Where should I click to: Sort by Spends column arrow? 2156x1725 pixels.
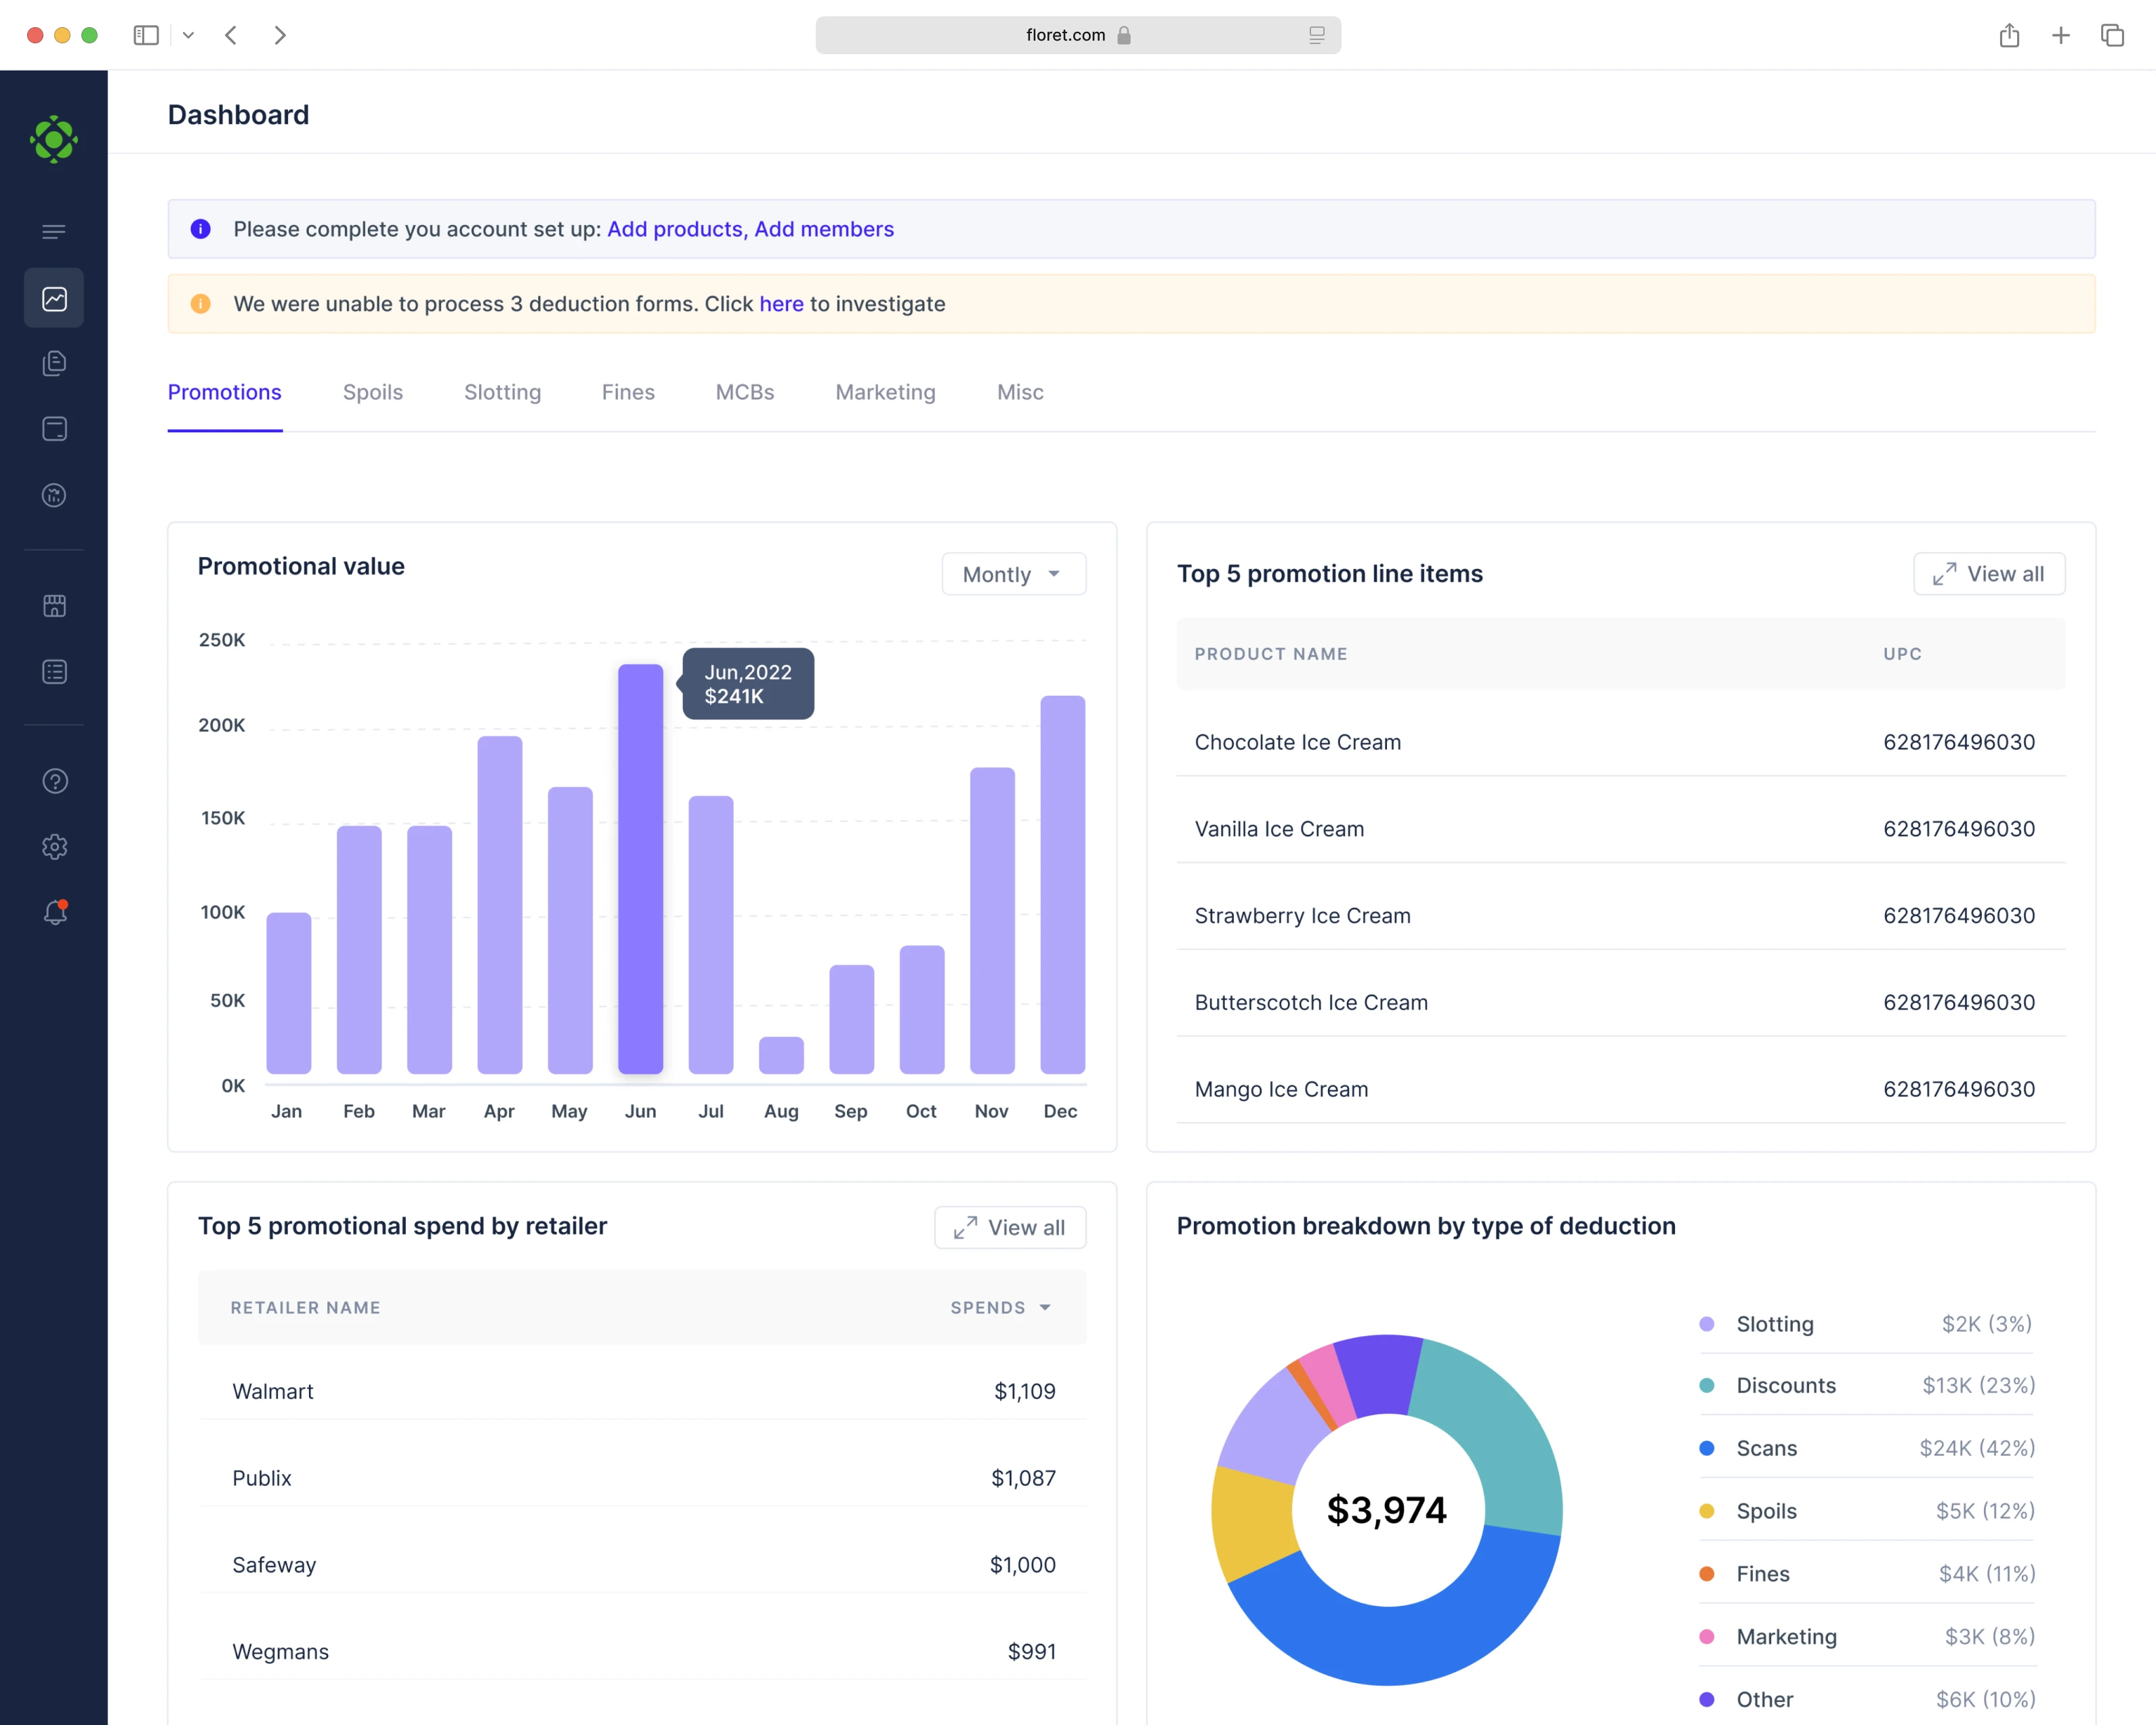click(x=1045, y=1307)
